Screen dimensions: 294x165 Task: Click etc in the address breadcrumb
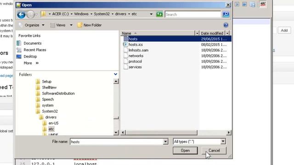pos(134,14)
